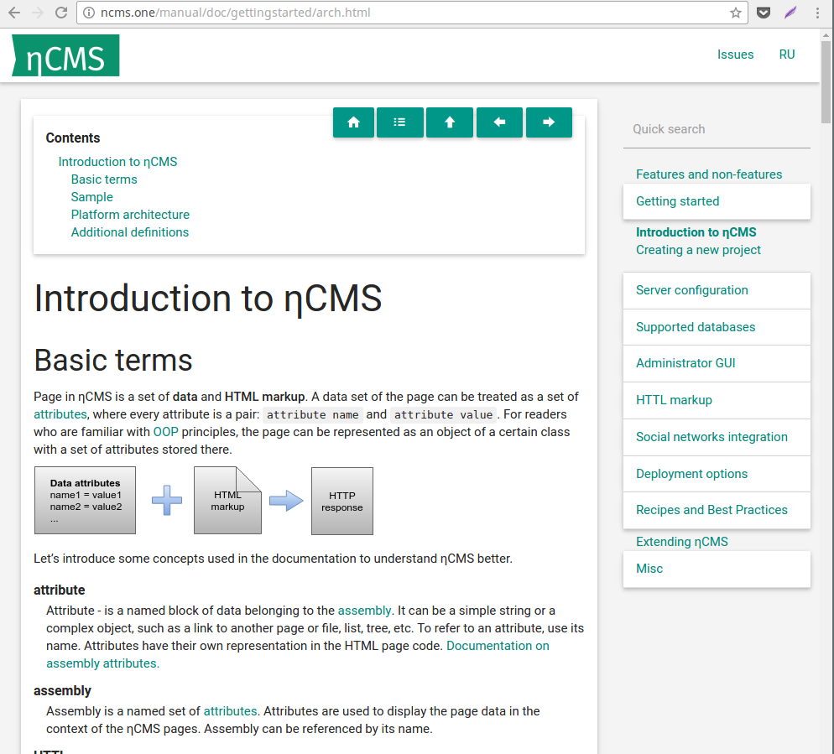The height and width of the screenshot is (754, 834).
Task: Click the browser back arrow
Action: tap(14, 13)
